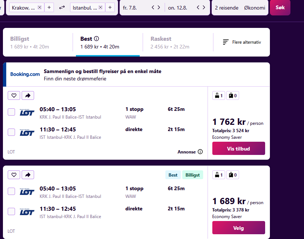Share the 1 689 kr flight

[x=28, y=175]
